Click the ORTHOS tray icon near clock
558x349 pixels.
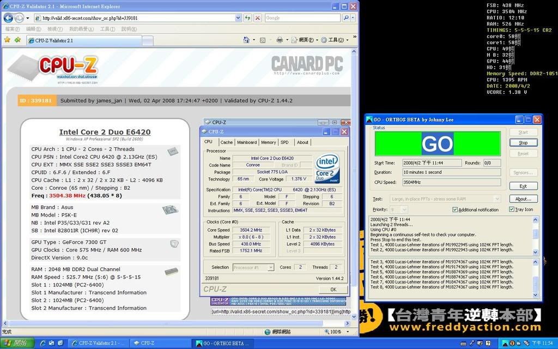[505, 344]
